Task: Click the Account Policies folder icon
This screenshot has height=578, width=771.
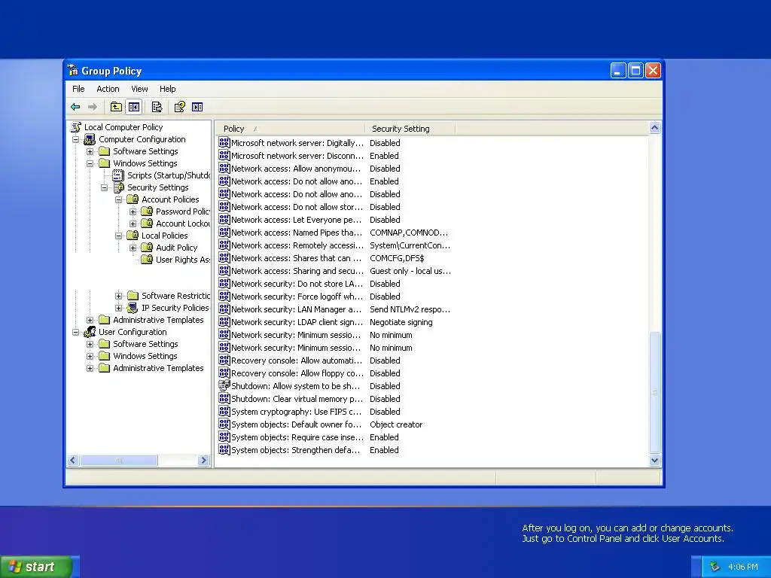Action: (x=133, y=199)
